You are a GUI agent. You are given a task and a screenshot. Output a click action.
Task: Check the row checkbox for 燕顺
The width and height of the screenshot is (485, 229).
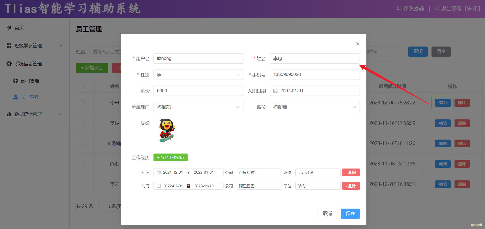click(x=82, y=164)
